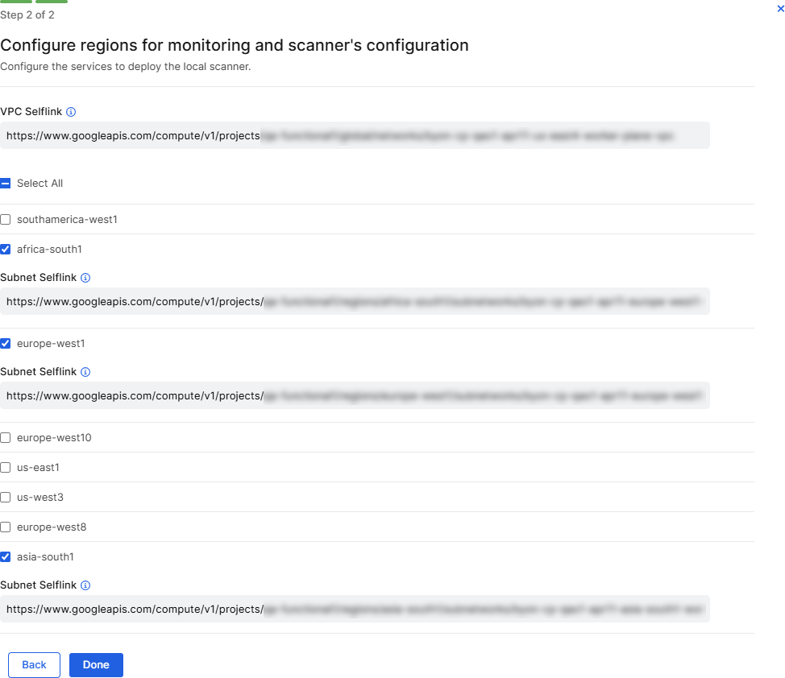Enable the europe-west8 region
The width and height of the screenshot is (785, 678).
coord(5,527)
